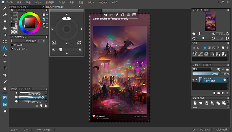Toggle visibility of レイヤー1 layer
Image resolution: width=232 pixels, height=132 pixels.
pyautogui.click(x=193, y=80)
